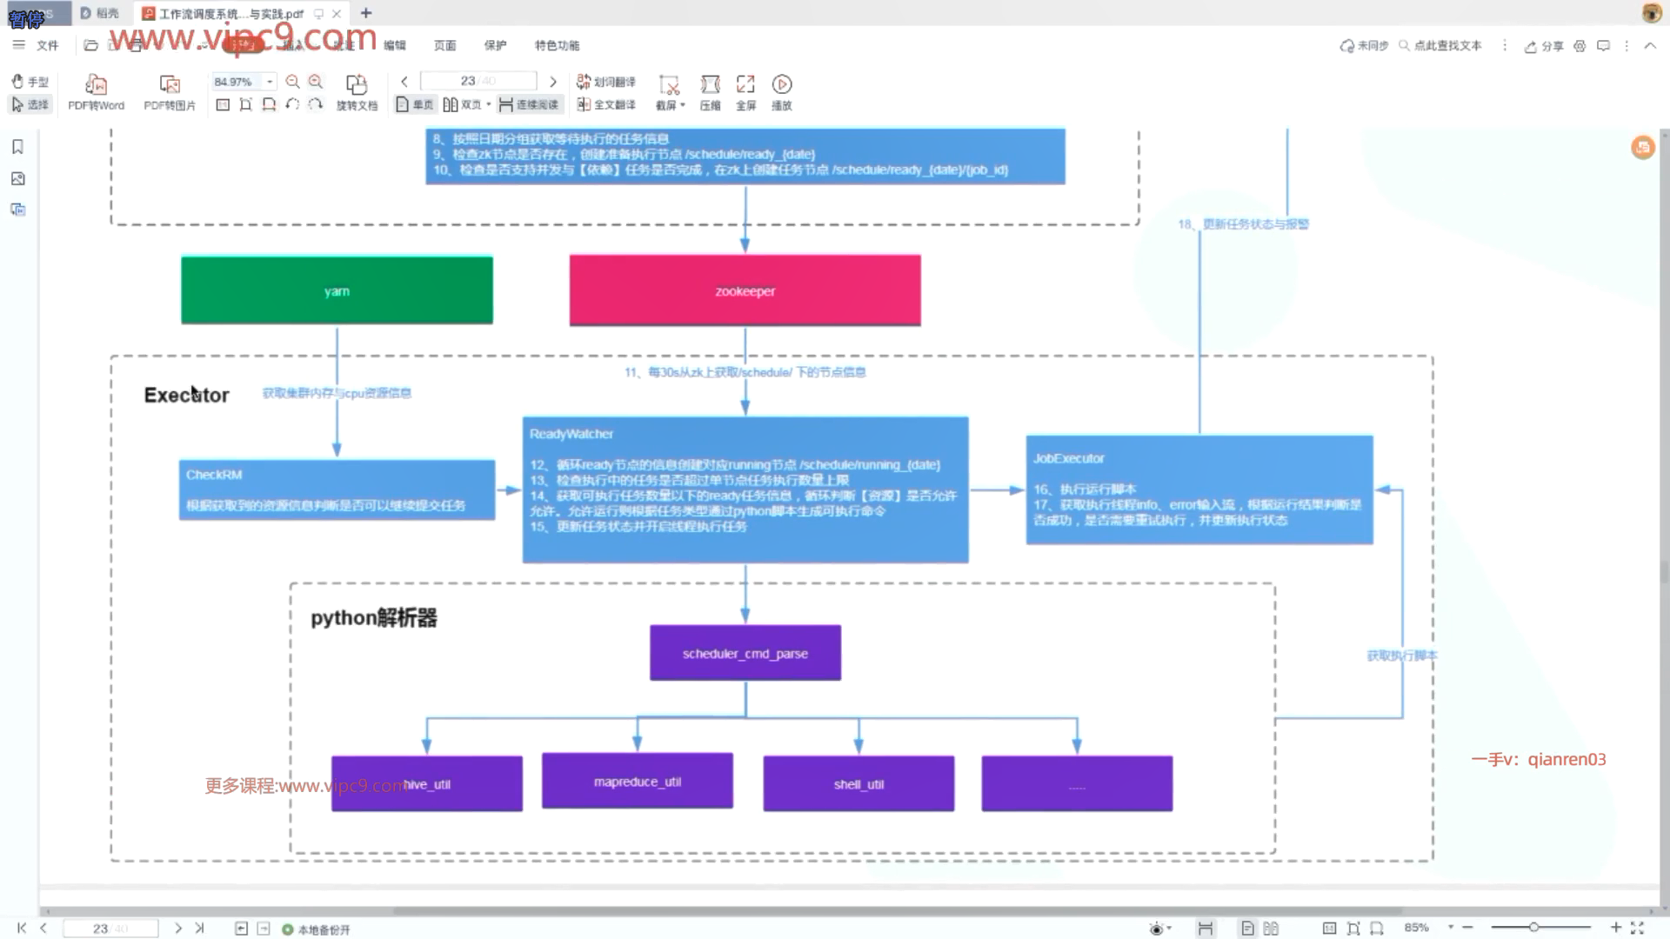1670x939 pixels.
Task: Start the 播放 slideshow playback
Action: click(x=782, y=85)
